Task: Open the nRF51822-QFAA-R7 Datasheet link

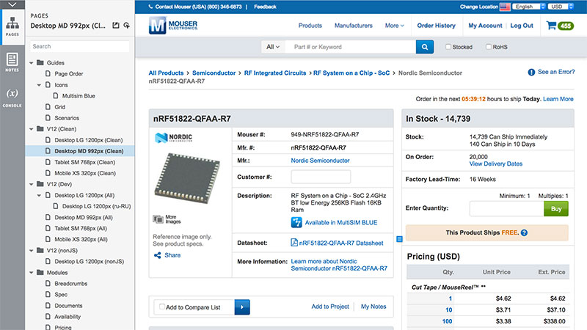Action: tap(340, 243)
